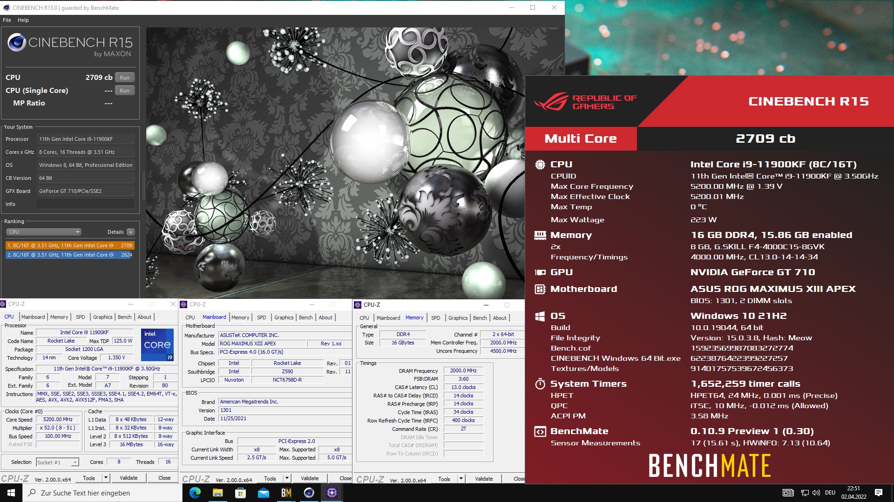Image resolution: width=894 pixels, height=502 pixels.
Task: Click the Windows OS icon in BenchMate panel
Action: (540, 316)
